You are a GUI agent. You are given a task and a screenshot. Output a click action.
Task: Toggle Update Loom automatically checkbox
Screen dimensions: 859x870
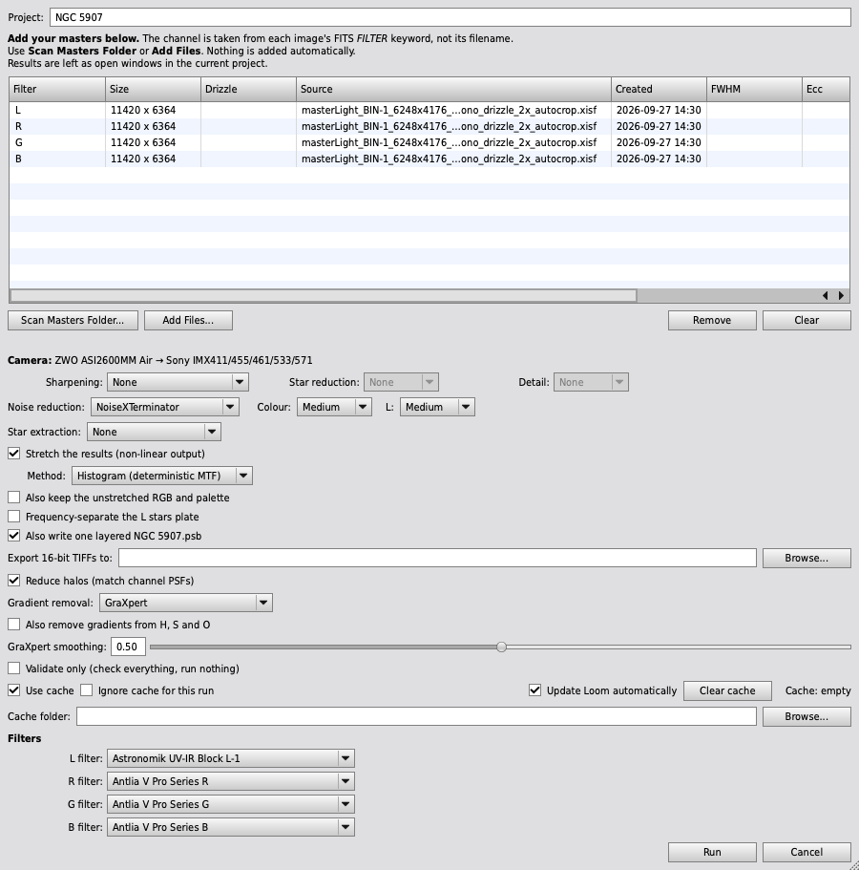(535, 690)
